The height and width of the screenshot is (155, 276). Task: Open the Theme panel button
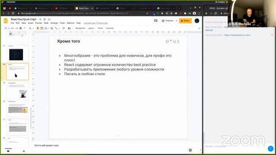point(100,28)
